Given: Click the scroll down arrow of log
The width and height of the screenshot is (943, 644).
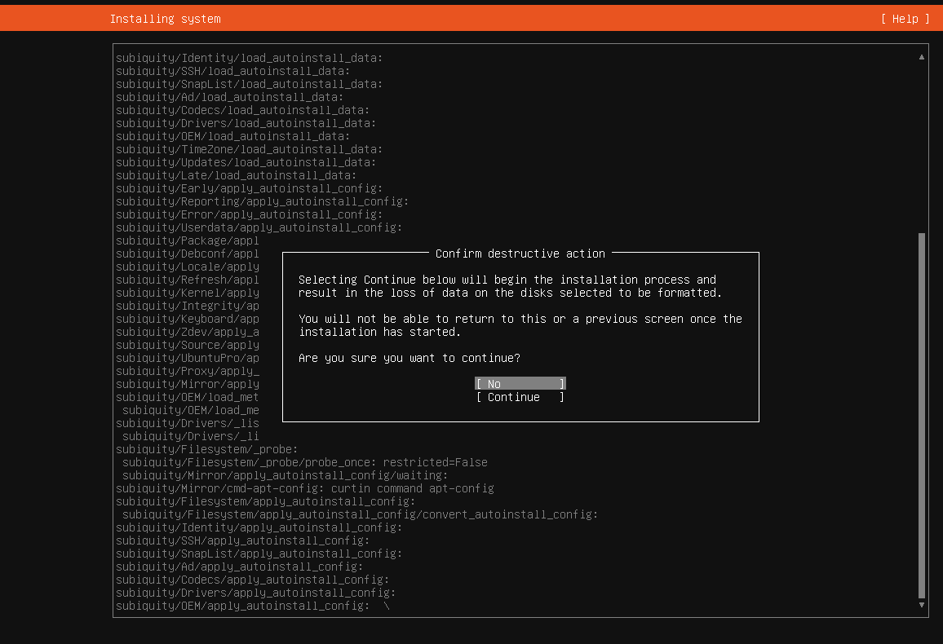Looking at the screenshot, I should pos(922,605).
